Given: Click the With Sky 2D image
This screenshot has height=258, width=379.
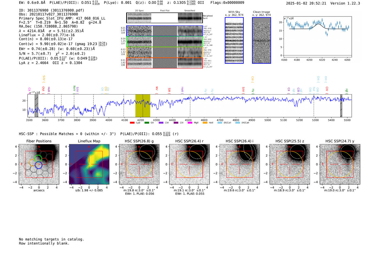Looking at the screenshot, I should [x=234, y=40].
